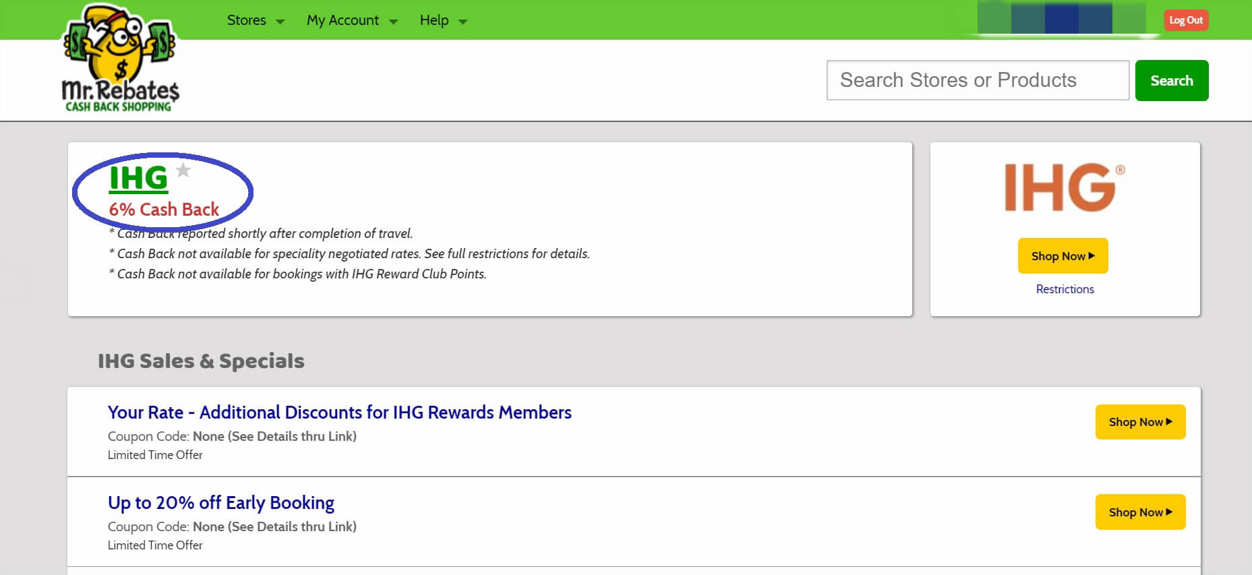Image resolution: width=1252 pixels, height=575 pixels.
Task: Open the Your Rate Additional Discounts offer
Action: coord(339,413)
